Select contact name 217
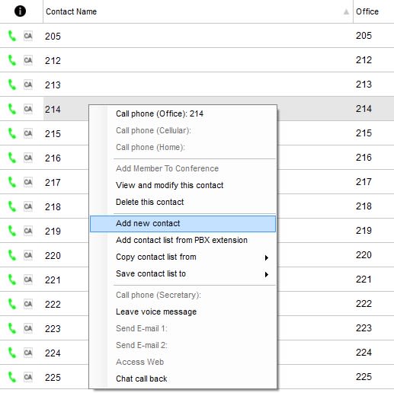The width and height of the screenshot is (394, 393). click(53, 182)
